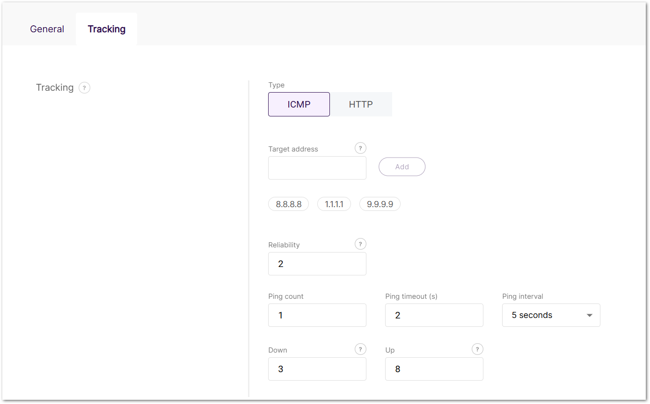This screenshot has height=404, width=650.
Task: Focus the Target address input field
Action: (317, 168)
